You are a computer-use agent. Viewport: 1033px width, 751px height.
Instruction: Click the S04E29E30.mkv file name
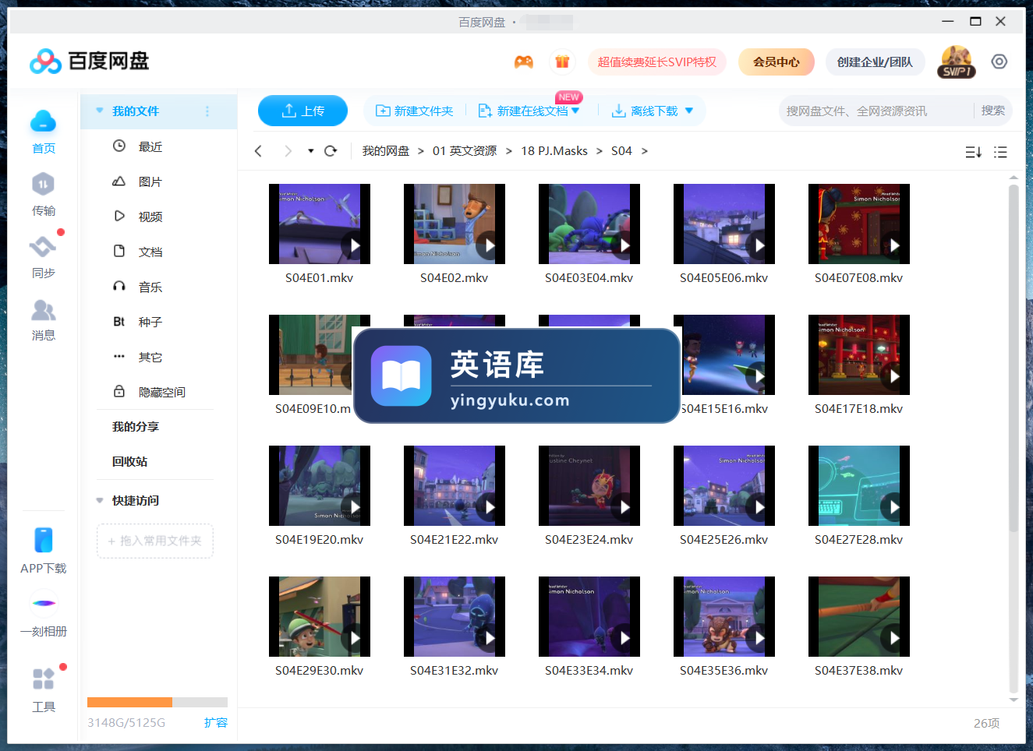[x=320, y=671]
